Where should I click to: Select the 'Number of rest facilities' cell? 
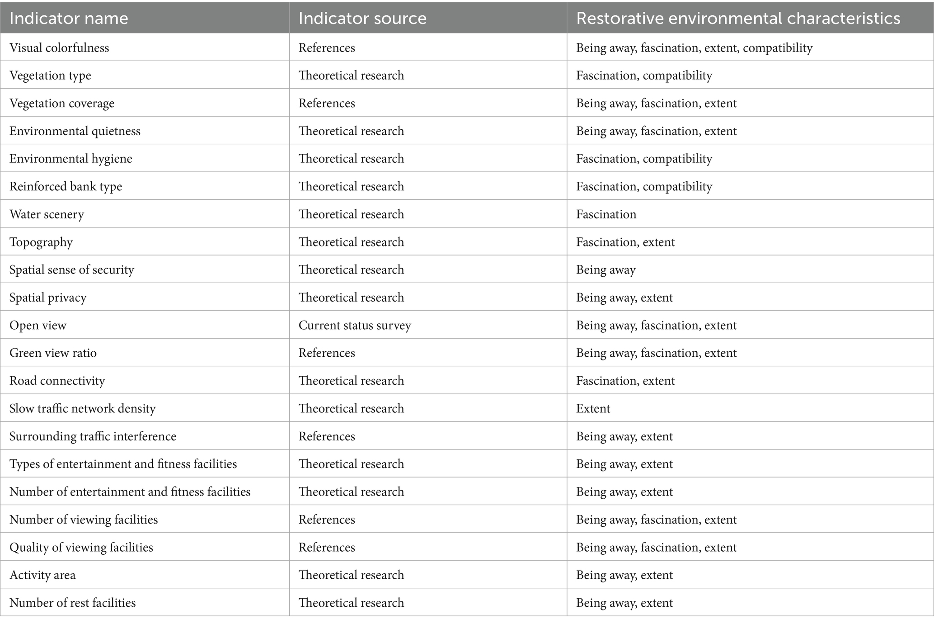[72, 603]
